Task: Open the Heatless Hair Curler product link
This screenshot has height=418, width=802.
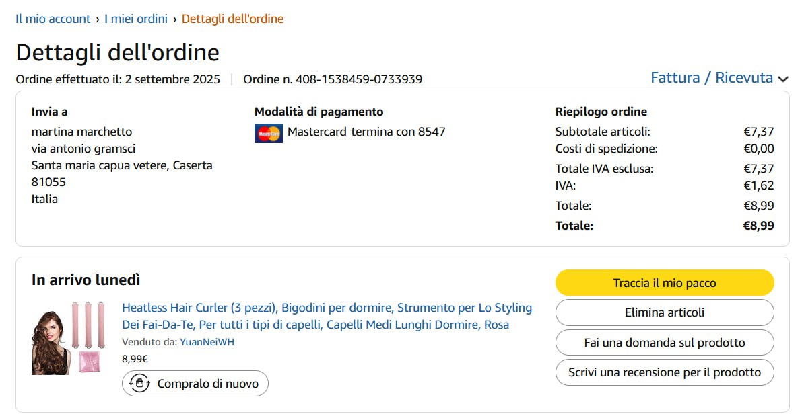Action: 327,316
